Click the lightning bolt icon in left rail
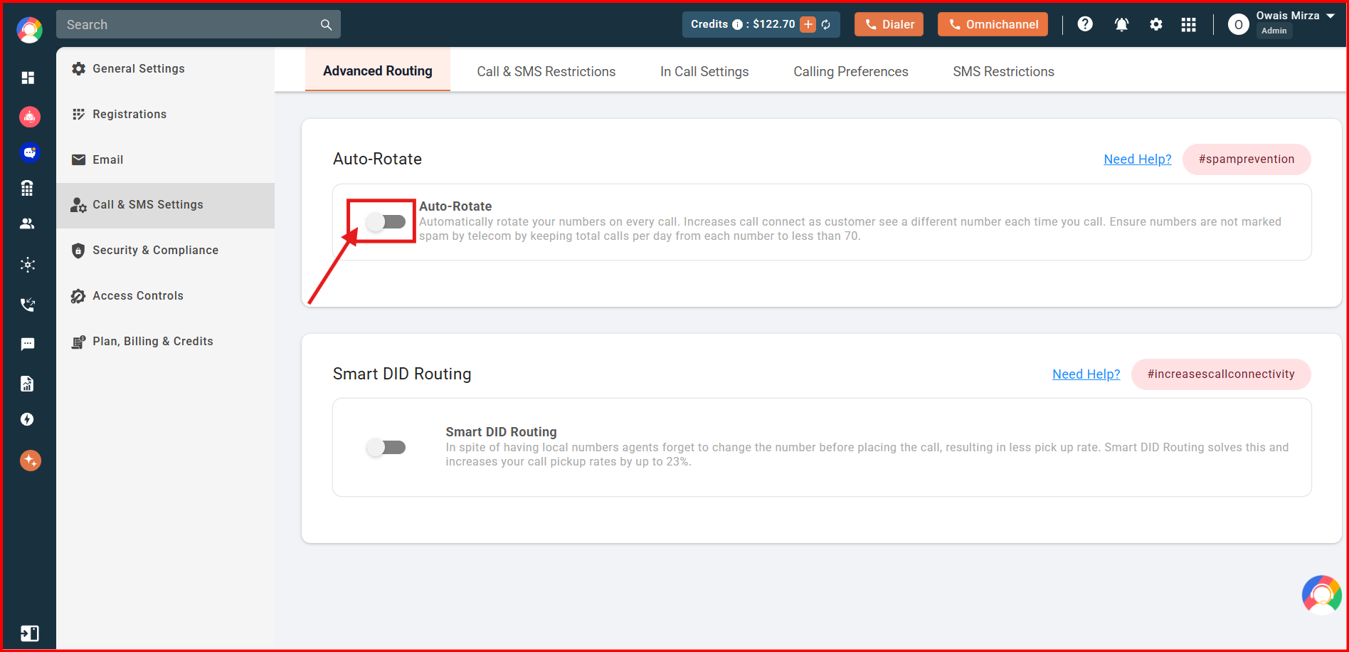 27,419
